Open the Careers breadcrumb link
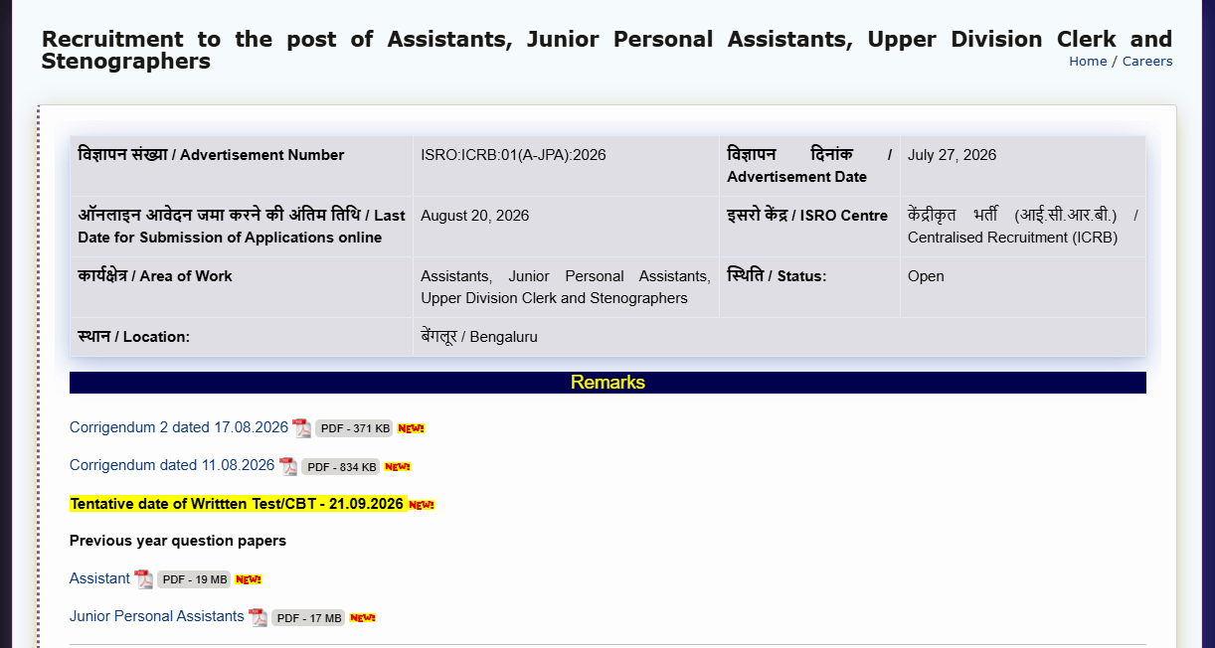 (x=1147, y=61)
